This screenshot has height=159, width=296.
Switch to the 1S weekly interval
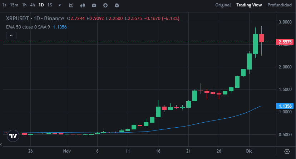50,5
